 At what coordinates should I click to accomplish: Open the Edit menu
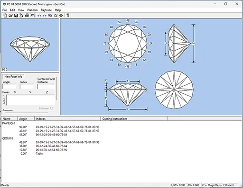[12, 10]
